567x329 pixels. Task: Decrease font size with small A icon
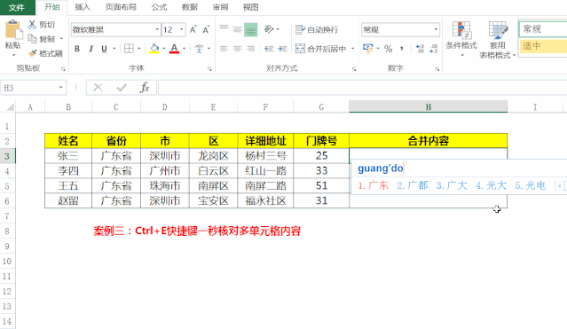pos(206,29)
